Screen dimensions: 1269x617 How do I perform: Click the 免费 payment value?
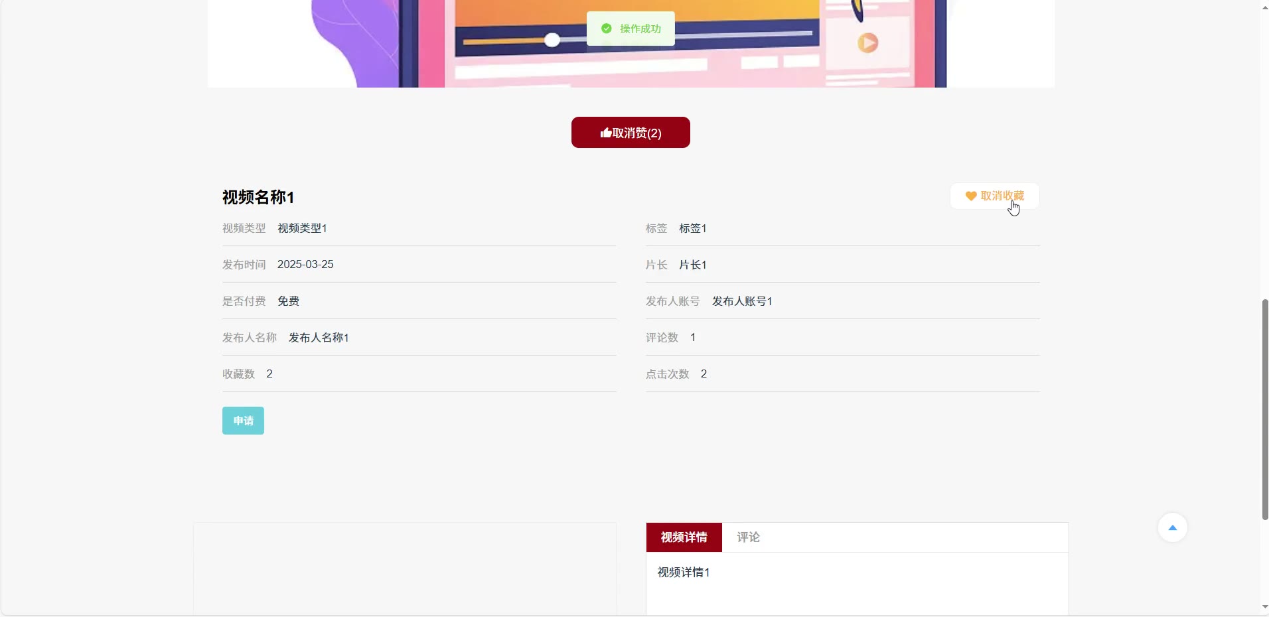tap(288, 301)
